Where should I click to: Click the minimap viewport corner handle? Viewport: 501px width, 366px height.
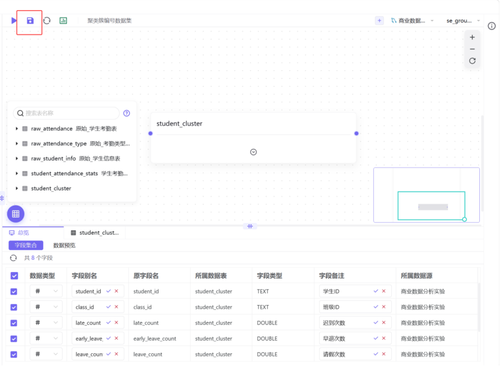click(465, 219)
